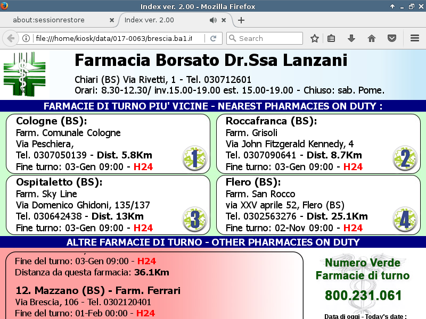Click the green pharmacy cross logo
Image resolution: width=426 pixels, height=319 pixels.
(x=25, y=74)
